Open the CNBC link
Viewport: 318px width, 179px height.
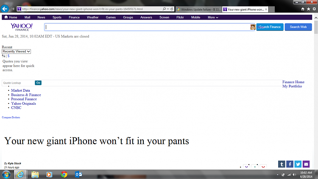(16, 108)
